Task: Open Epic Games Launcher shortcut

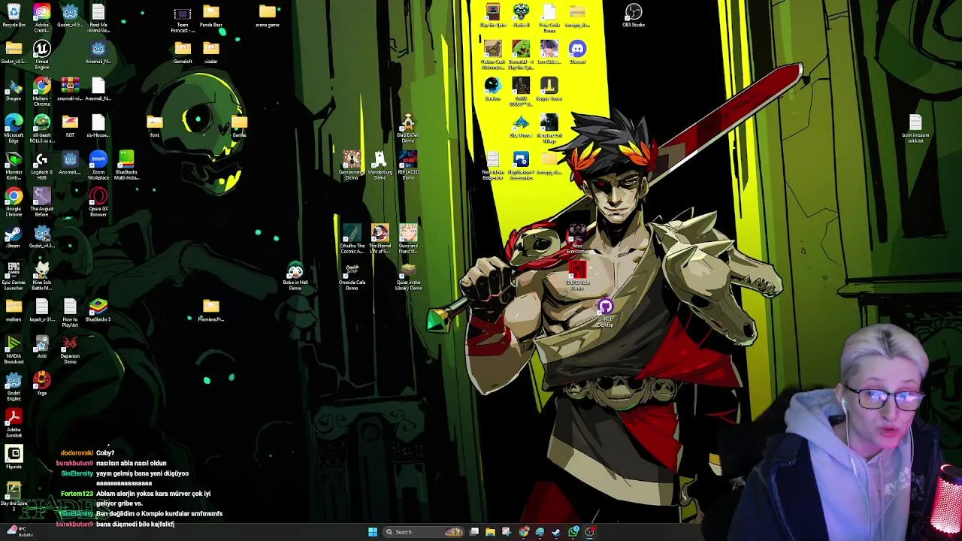Action: click(14, 276)
